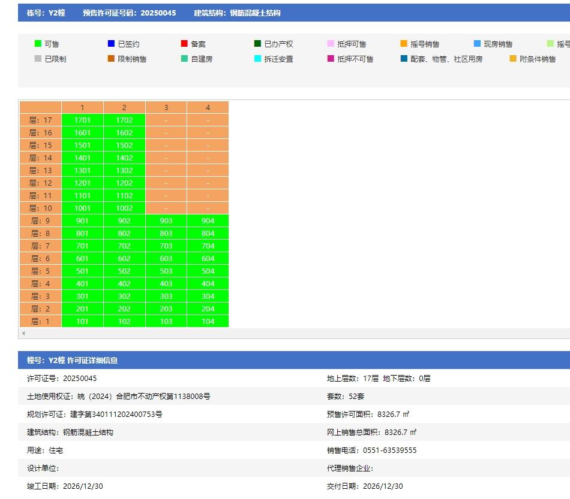Click the light blue 现房销售 swatch
Viewport: 570px width, 499px height.
[478, 44]
